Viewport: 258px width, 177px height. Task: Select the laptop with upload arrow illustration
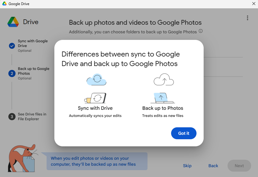tap(162, 98)
